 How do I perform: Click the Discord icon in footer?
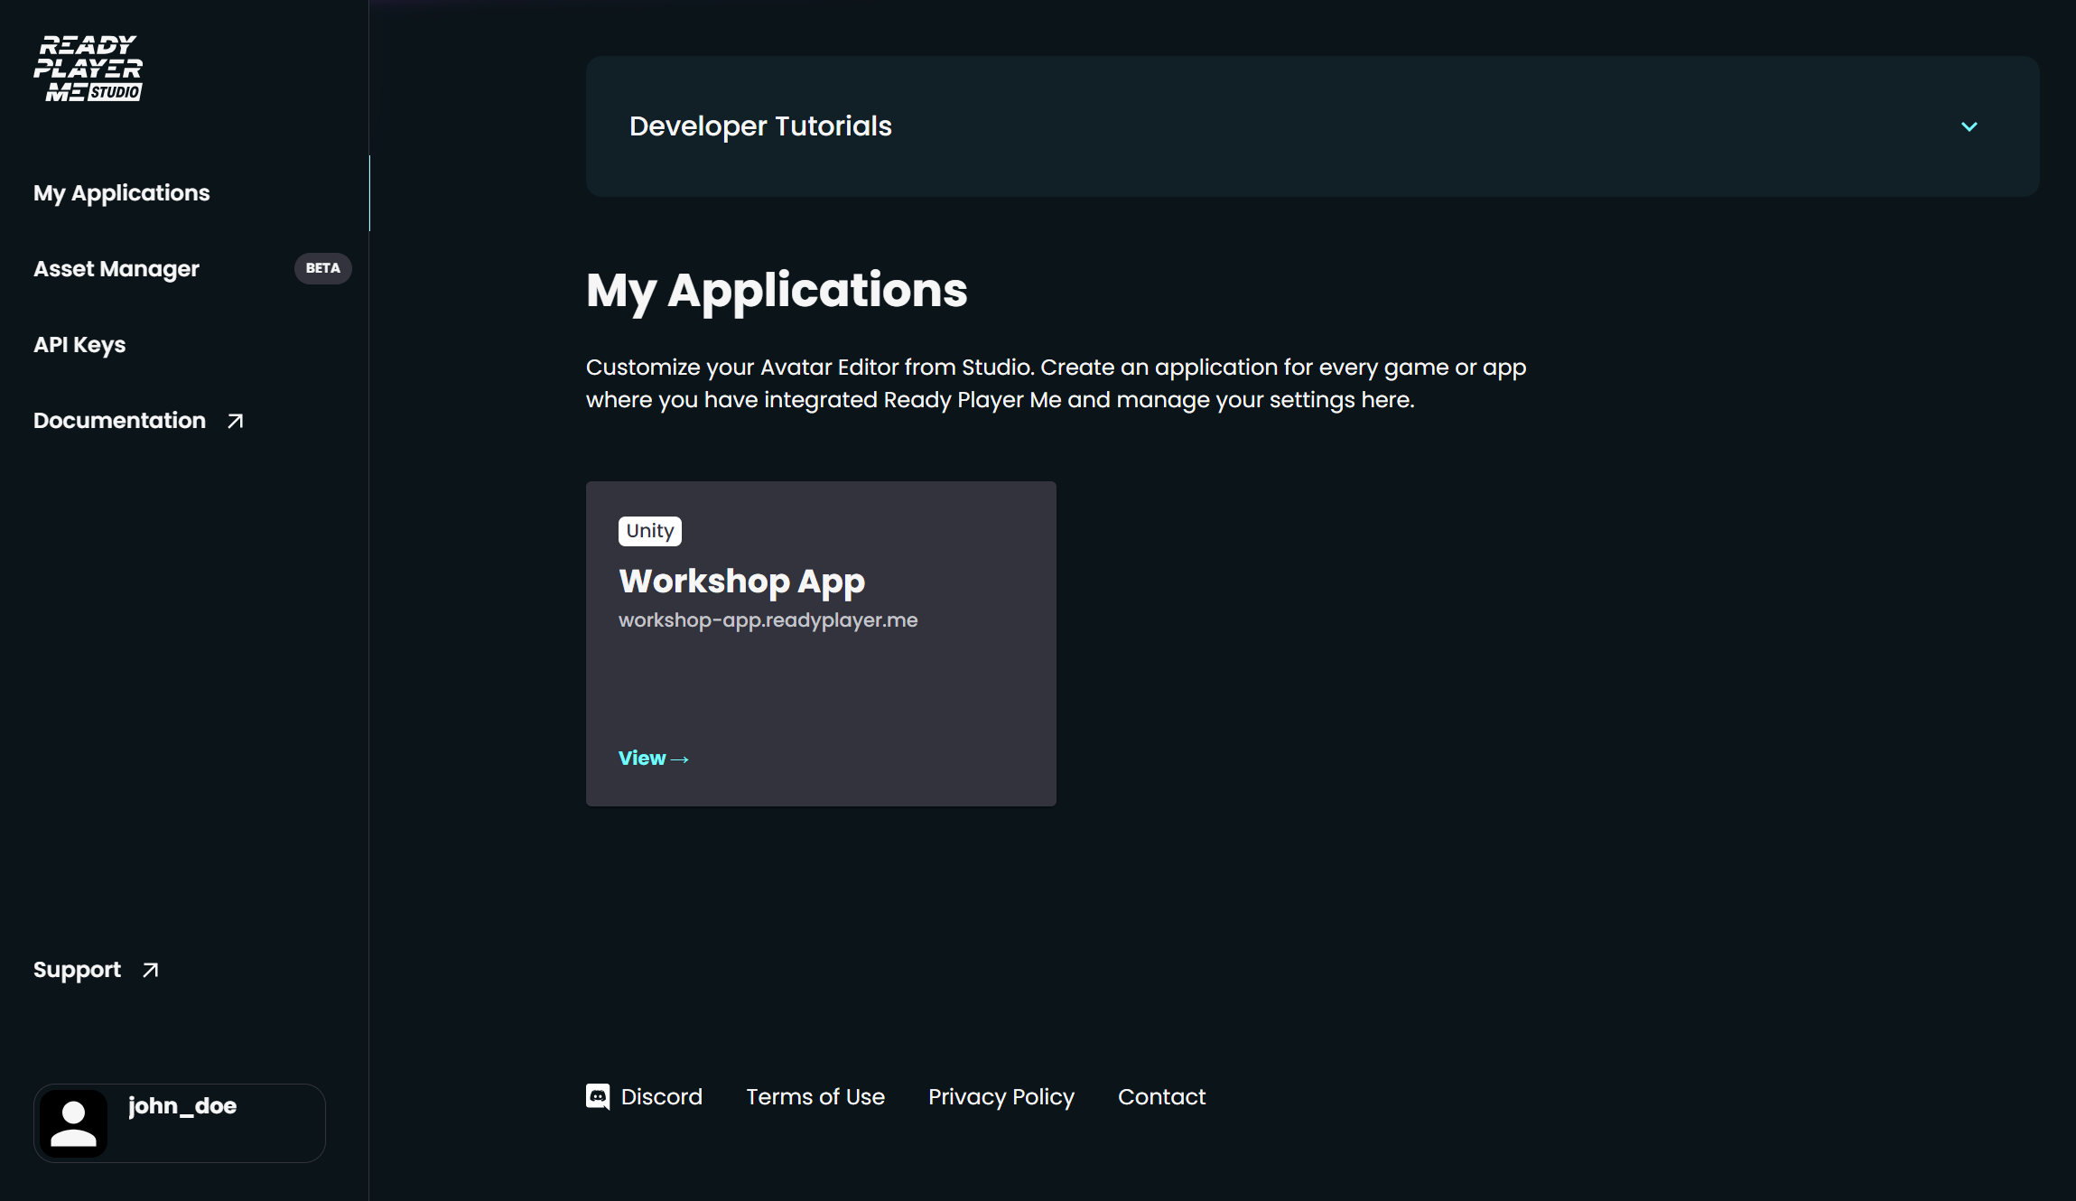coord(598,1096)
